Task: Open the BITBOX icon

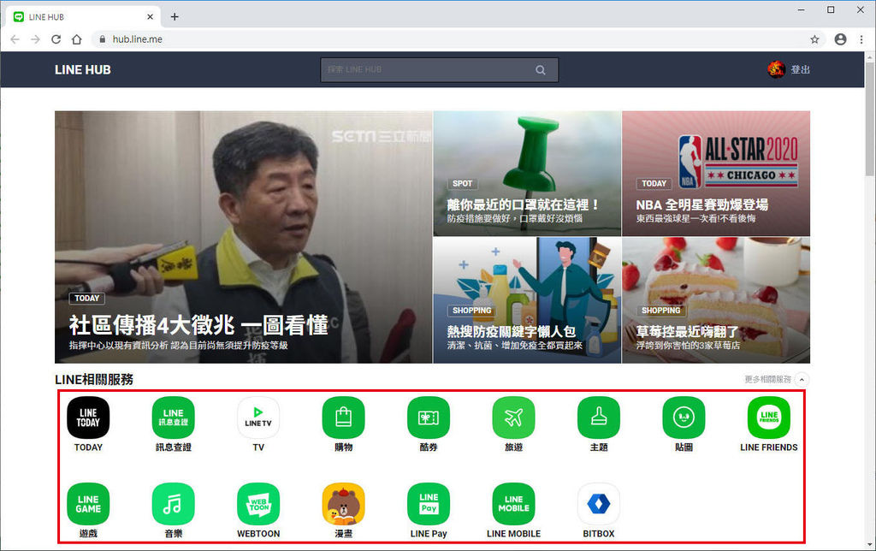Action: (x=599, y=504)
